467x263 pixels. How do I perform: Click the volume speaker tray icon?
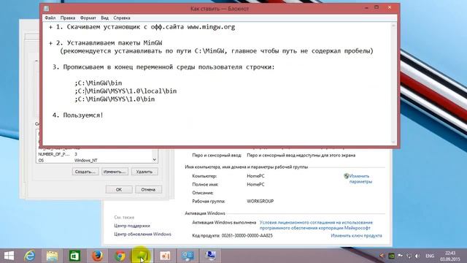[x=417, y=256]
